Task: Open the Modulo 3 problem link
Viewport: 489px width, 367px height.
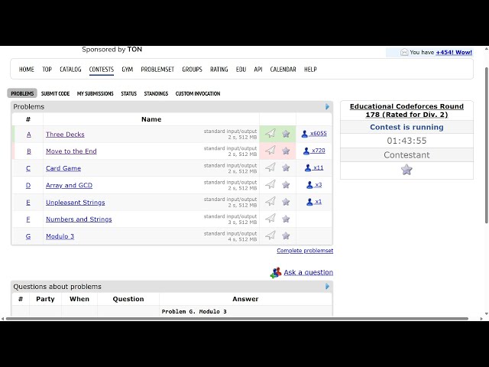Action: click(x=60, y=236)
